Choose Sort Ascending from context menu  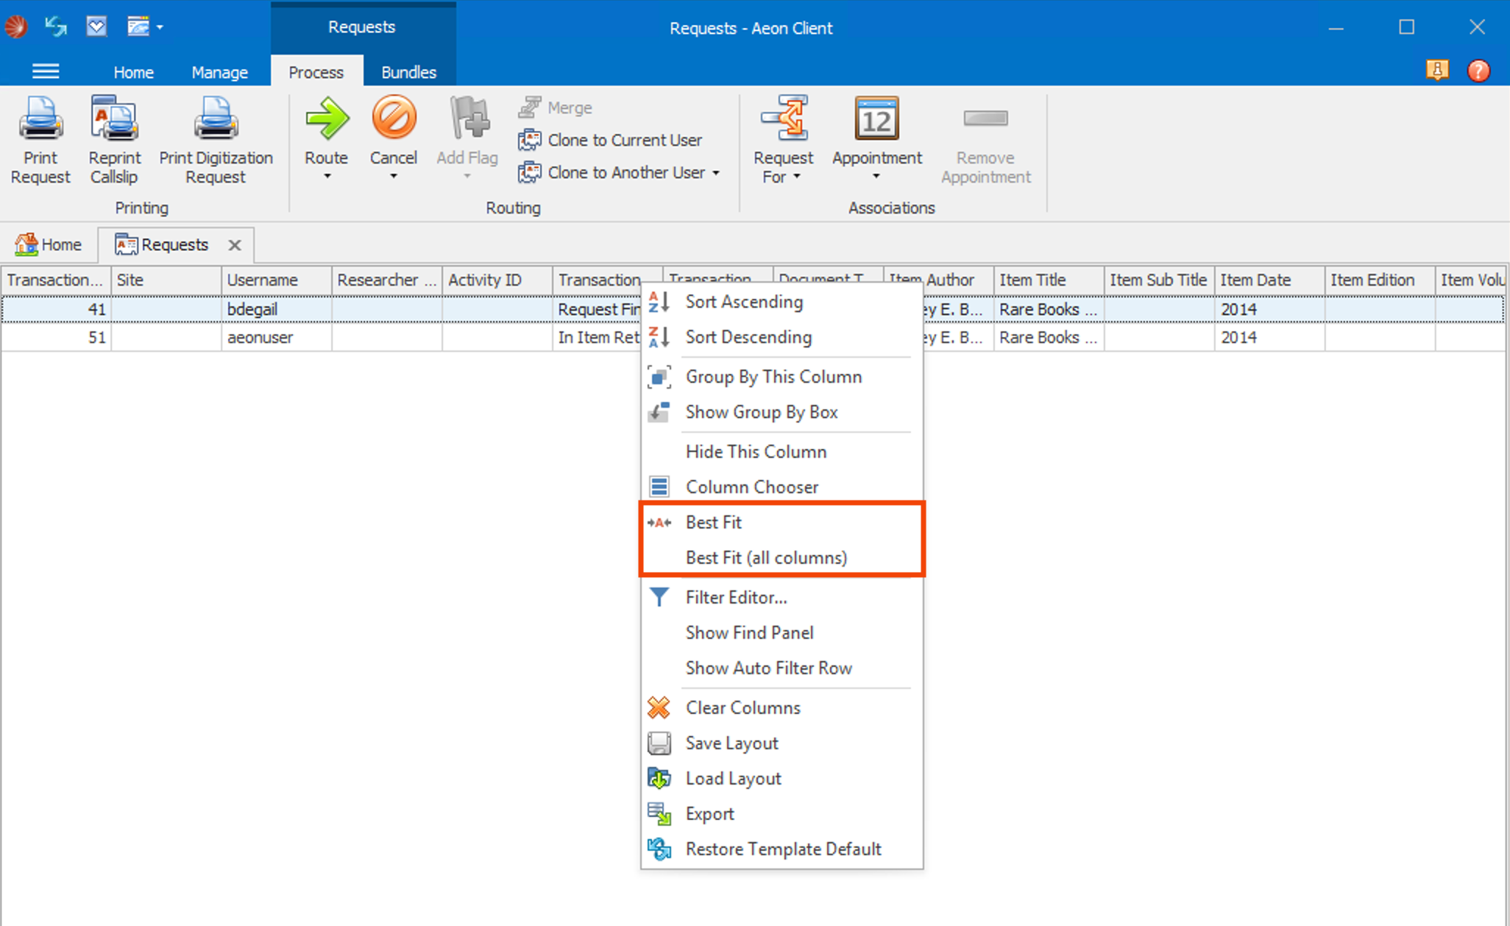click(744, 302)
